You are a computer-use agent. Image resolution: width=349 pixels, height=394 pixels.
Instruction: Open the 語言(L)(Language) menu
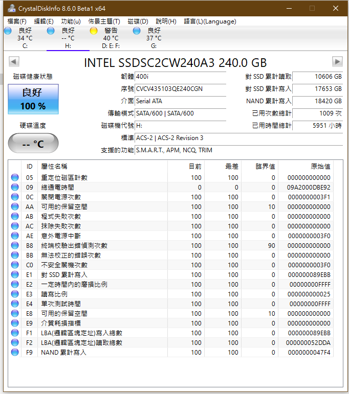coord(210,21)
